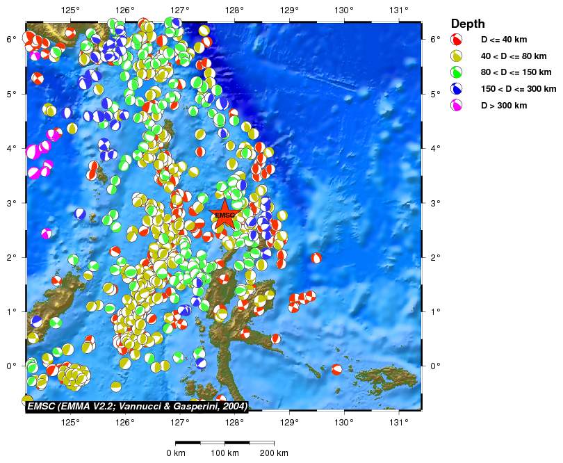Viewport: 563px width, 463px height.
Task: Click the lone red beachball near 130°, 0°
Action: pyautogui.click(x=337, y=370)
